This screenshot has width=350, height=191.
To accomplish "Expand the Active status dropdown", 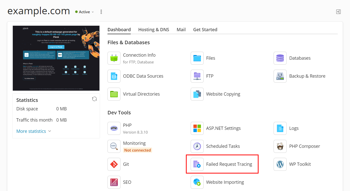I will (85, 12).
